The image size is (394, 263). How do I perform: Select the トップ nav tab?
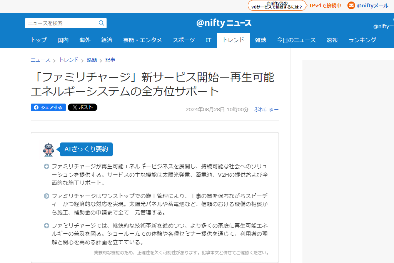point(39,40)
